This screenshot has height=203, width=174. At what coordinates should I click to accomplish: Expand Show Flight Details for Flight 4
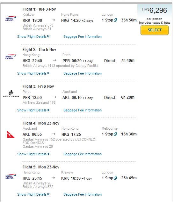[x=33, y=154]
